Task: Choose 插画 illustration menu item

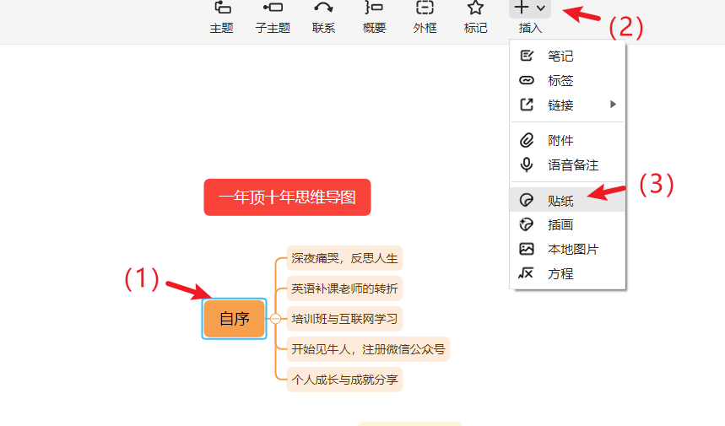Action: pos(560,224)
